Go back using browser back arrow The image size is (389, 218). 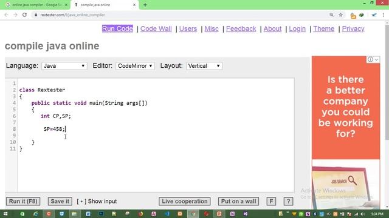6,15
